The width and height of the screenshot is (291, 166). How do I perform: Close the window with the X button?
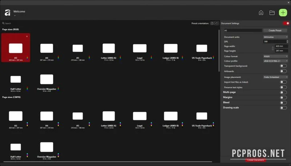pos(288,3)
